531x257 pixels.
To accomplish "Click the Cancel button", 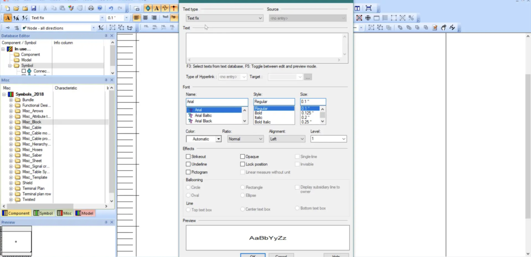I will coord(281,256).
